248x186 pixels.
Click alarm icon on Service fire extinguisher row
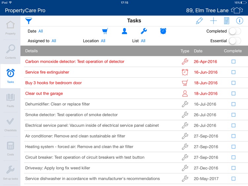click(x=185, y=72)
